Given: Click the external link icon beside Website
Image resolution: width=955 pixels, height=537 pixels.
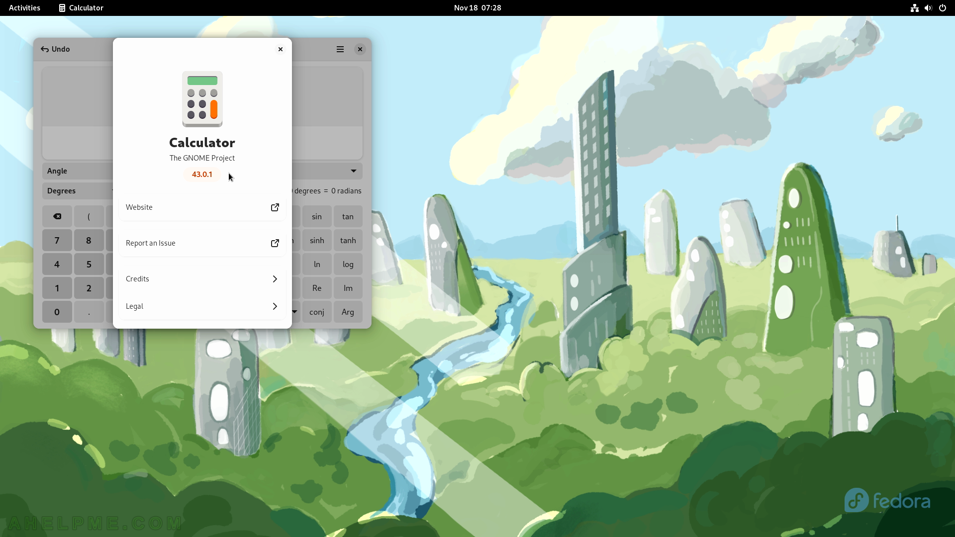Looking at the screenshot, I should point(275,207).
